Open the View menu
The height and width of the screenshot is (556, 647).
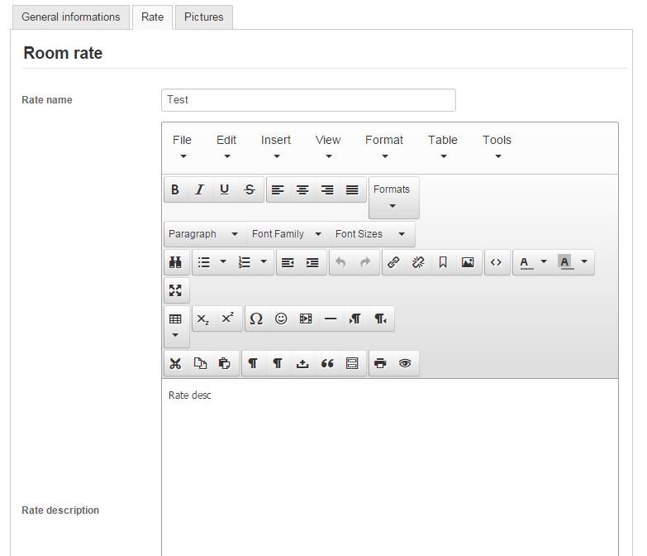tap(328, 146)
